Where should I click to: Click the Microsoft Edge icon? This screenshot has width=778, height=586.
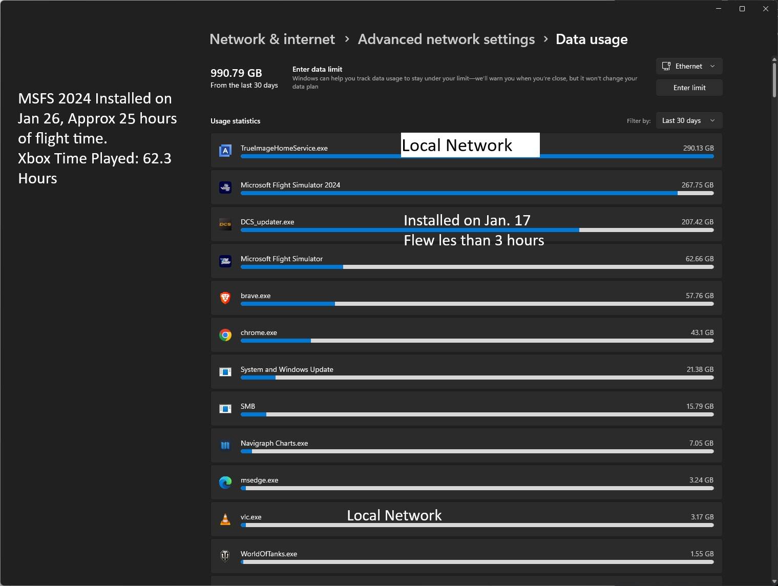pos(225,483)
